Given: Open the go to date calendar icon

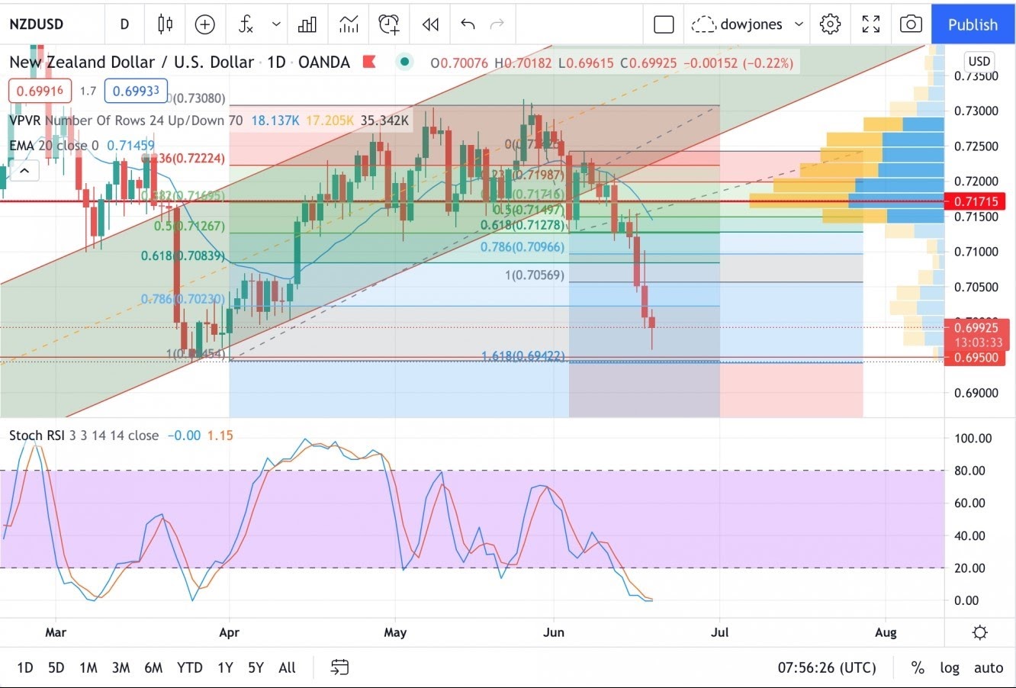Looking at the screenshot, I should (x=340, y=667).
